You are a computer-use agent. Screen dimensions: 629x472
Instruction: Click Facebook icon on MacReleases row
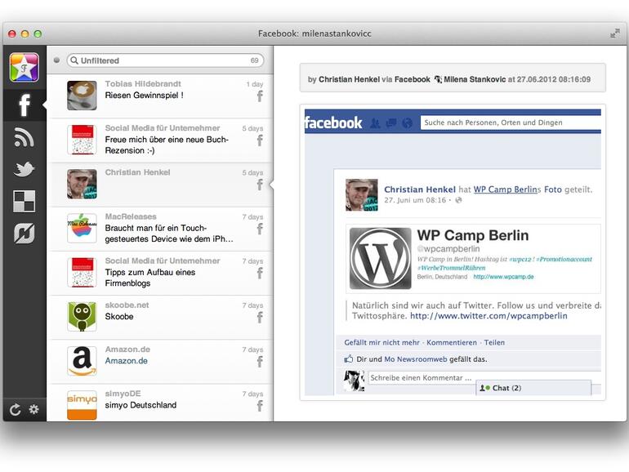click(x=260, y=229)
